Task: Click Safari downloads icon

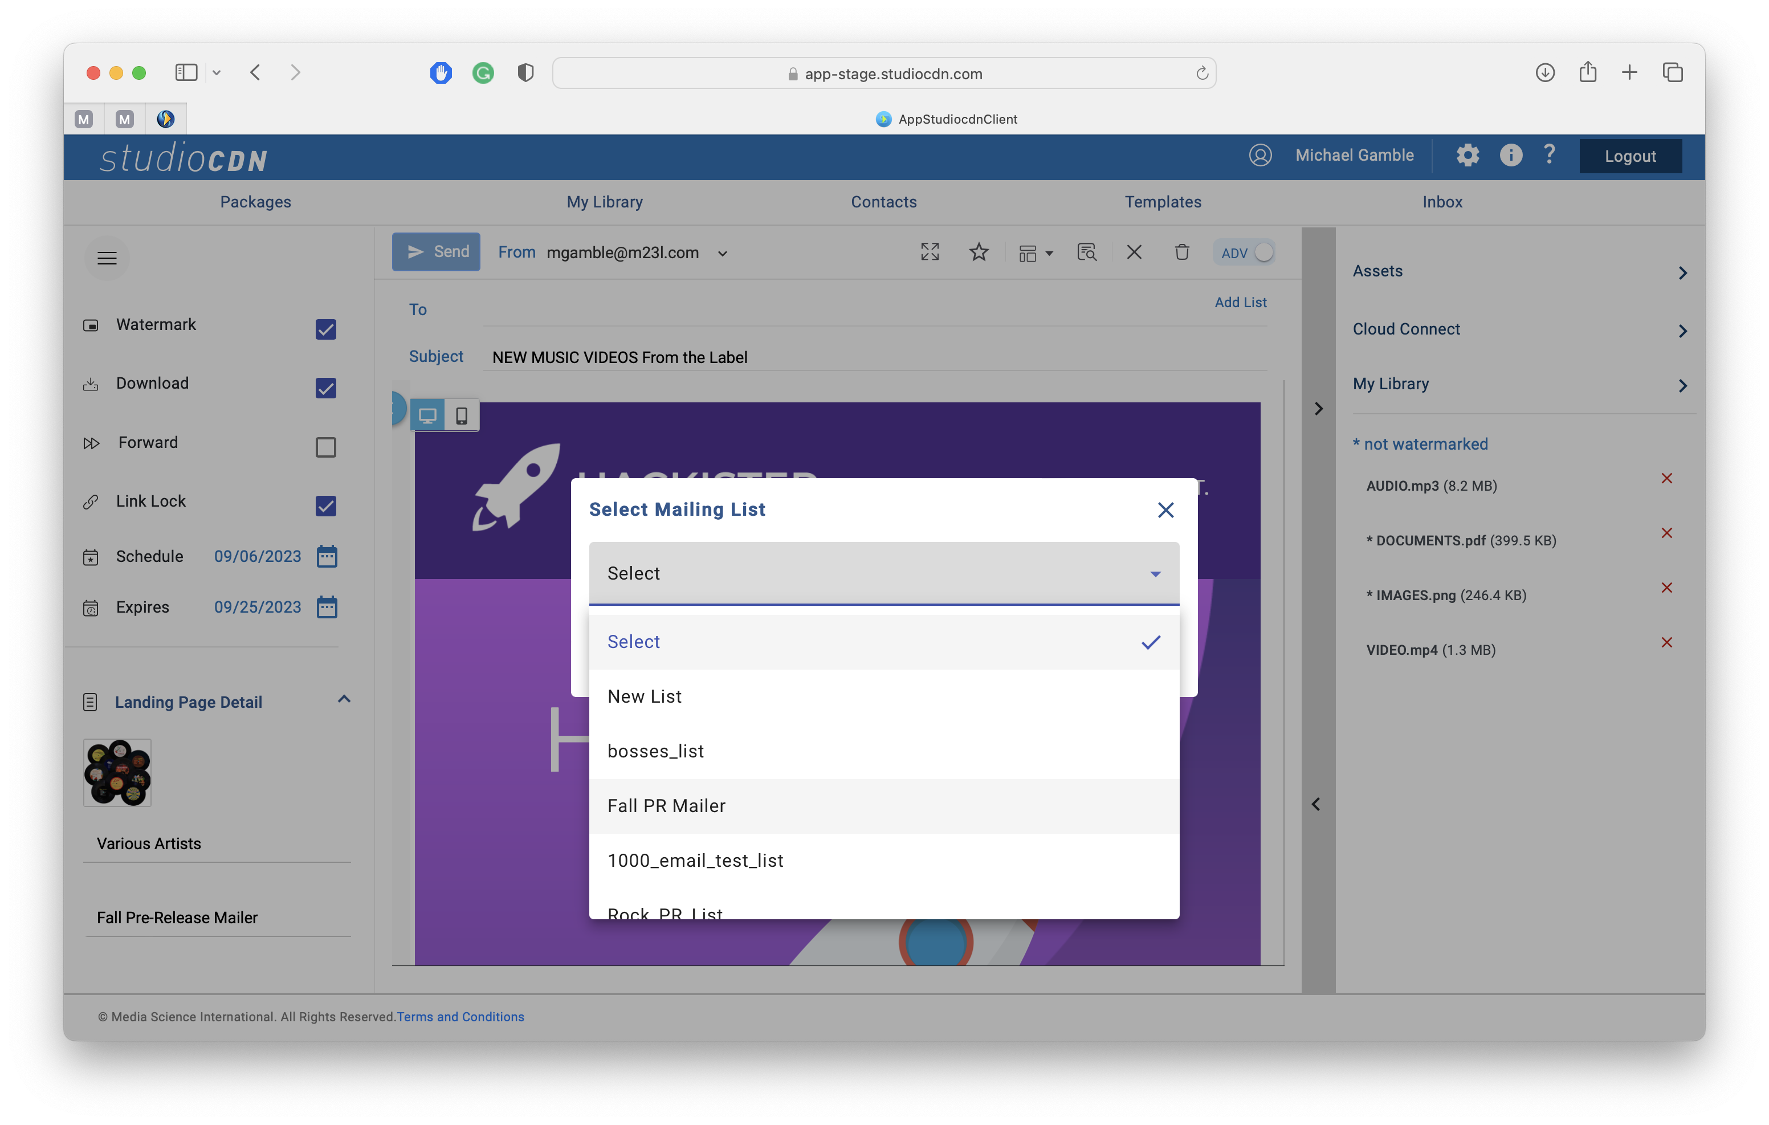Action: click(1544, 72)
